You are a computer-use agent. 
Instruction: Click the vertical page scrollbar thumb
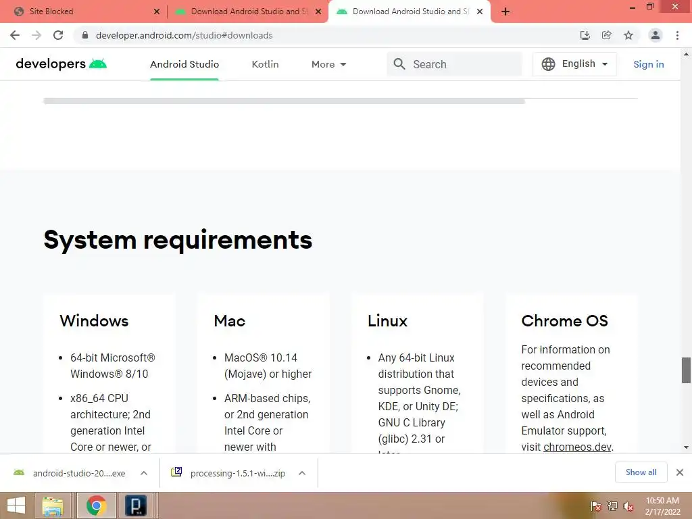[x=686, y=370]
